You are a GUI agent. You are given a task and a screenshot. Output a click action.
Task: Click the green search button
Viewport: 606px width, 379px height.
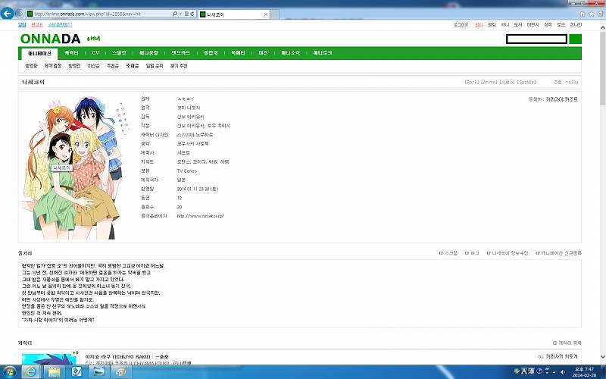click(x=575, y=39)
